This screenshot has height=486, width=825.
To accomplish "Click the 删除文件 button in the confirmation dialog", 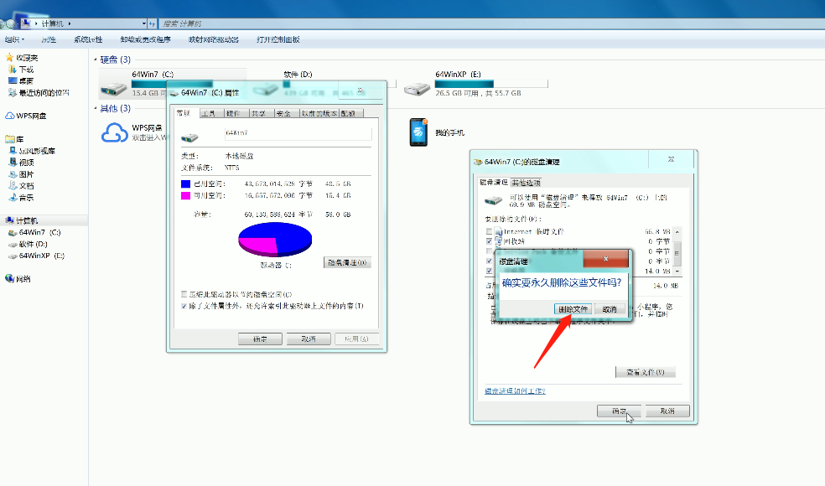I will 573,309.
